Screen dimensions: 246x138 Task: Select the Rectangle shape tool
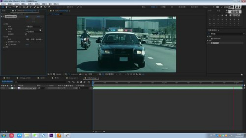pyautogui.click(x=24, y=7)
